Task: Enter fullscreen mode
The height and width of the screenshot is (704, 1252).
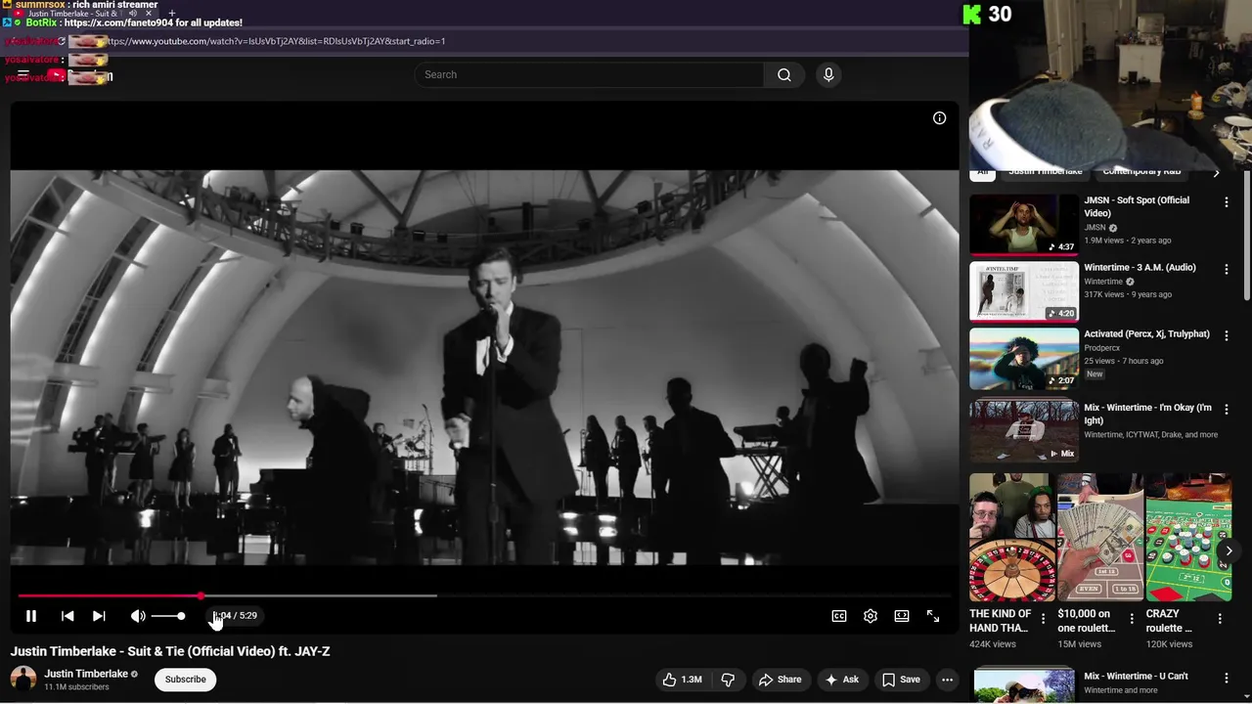Action: [933, 616]
